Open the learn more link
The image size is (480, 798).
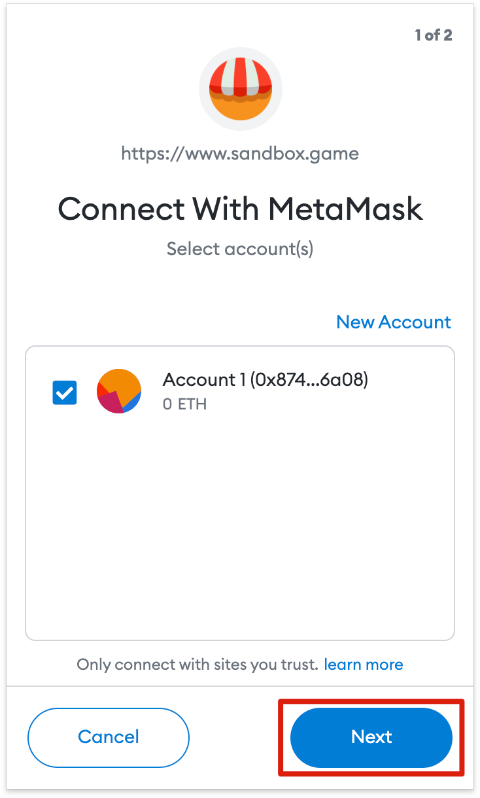point(363,665)
